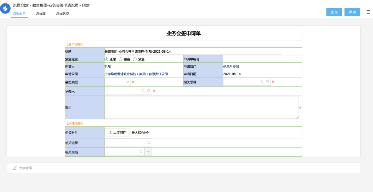Click the search icon in 相关流程 field
The width and height of the screenshot is (373, 192).
click(x=148, y=143)
